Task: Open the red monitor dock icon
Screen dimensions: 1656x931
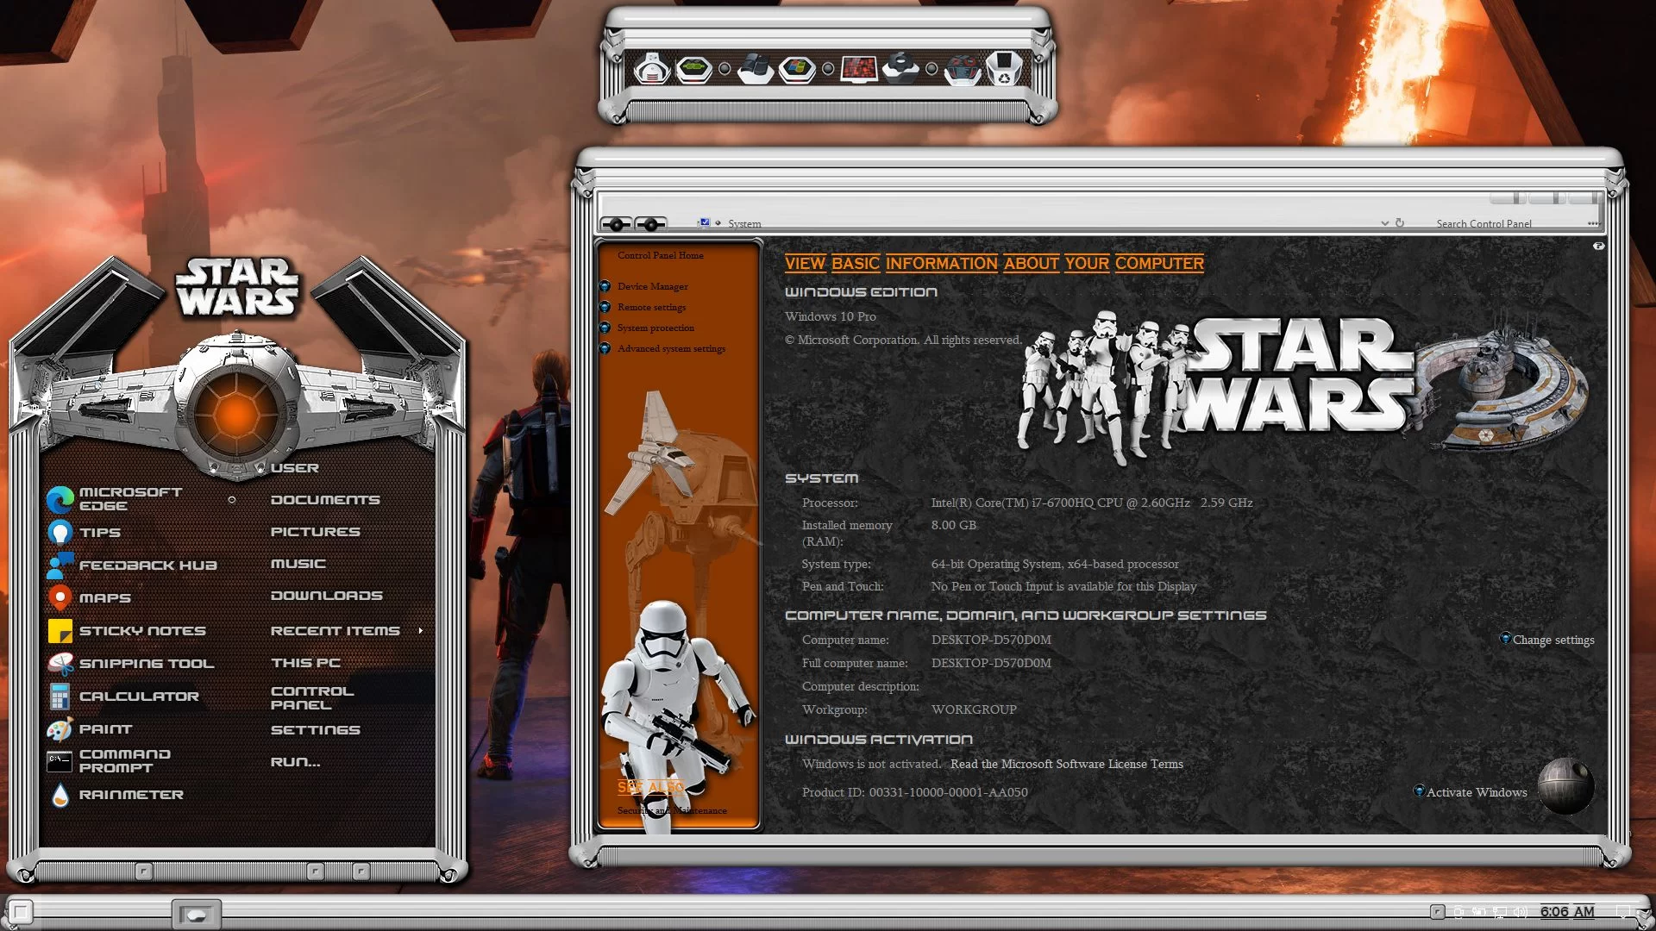Action: pos(859,68)
